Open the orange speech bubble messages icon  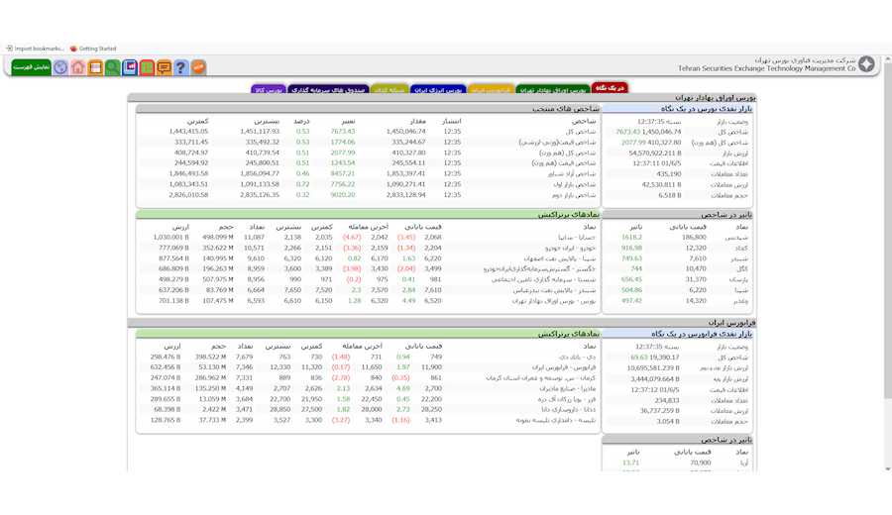(x=164, y=67)
